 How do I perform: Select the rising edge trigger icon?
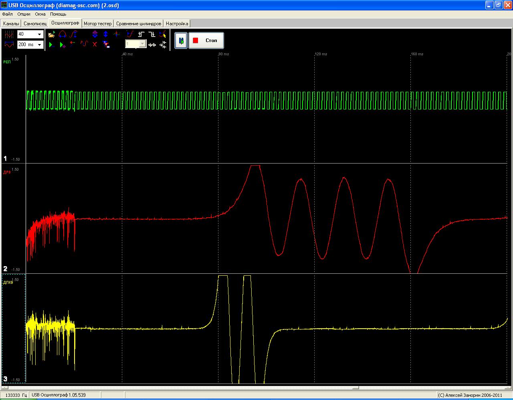pos(141,34)
